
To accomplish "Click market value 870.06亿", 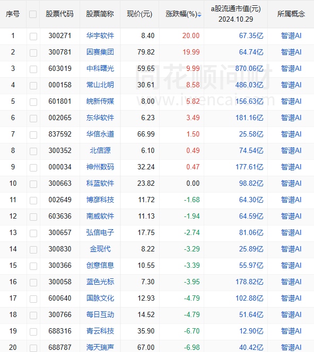I will pyautogui.click(x=249, y=68).
